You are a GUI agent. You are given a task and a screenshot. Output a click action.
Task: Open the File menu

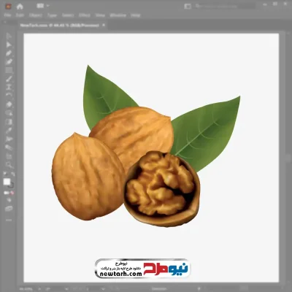click(x=7, y=15)
